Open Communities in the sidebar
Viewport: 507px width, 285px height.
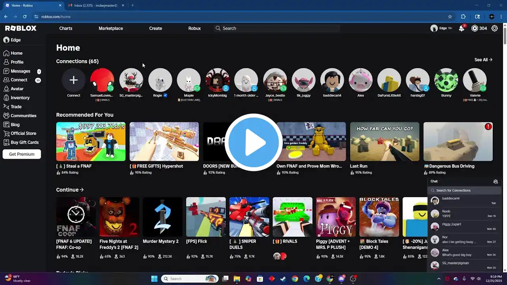[23, 116]
